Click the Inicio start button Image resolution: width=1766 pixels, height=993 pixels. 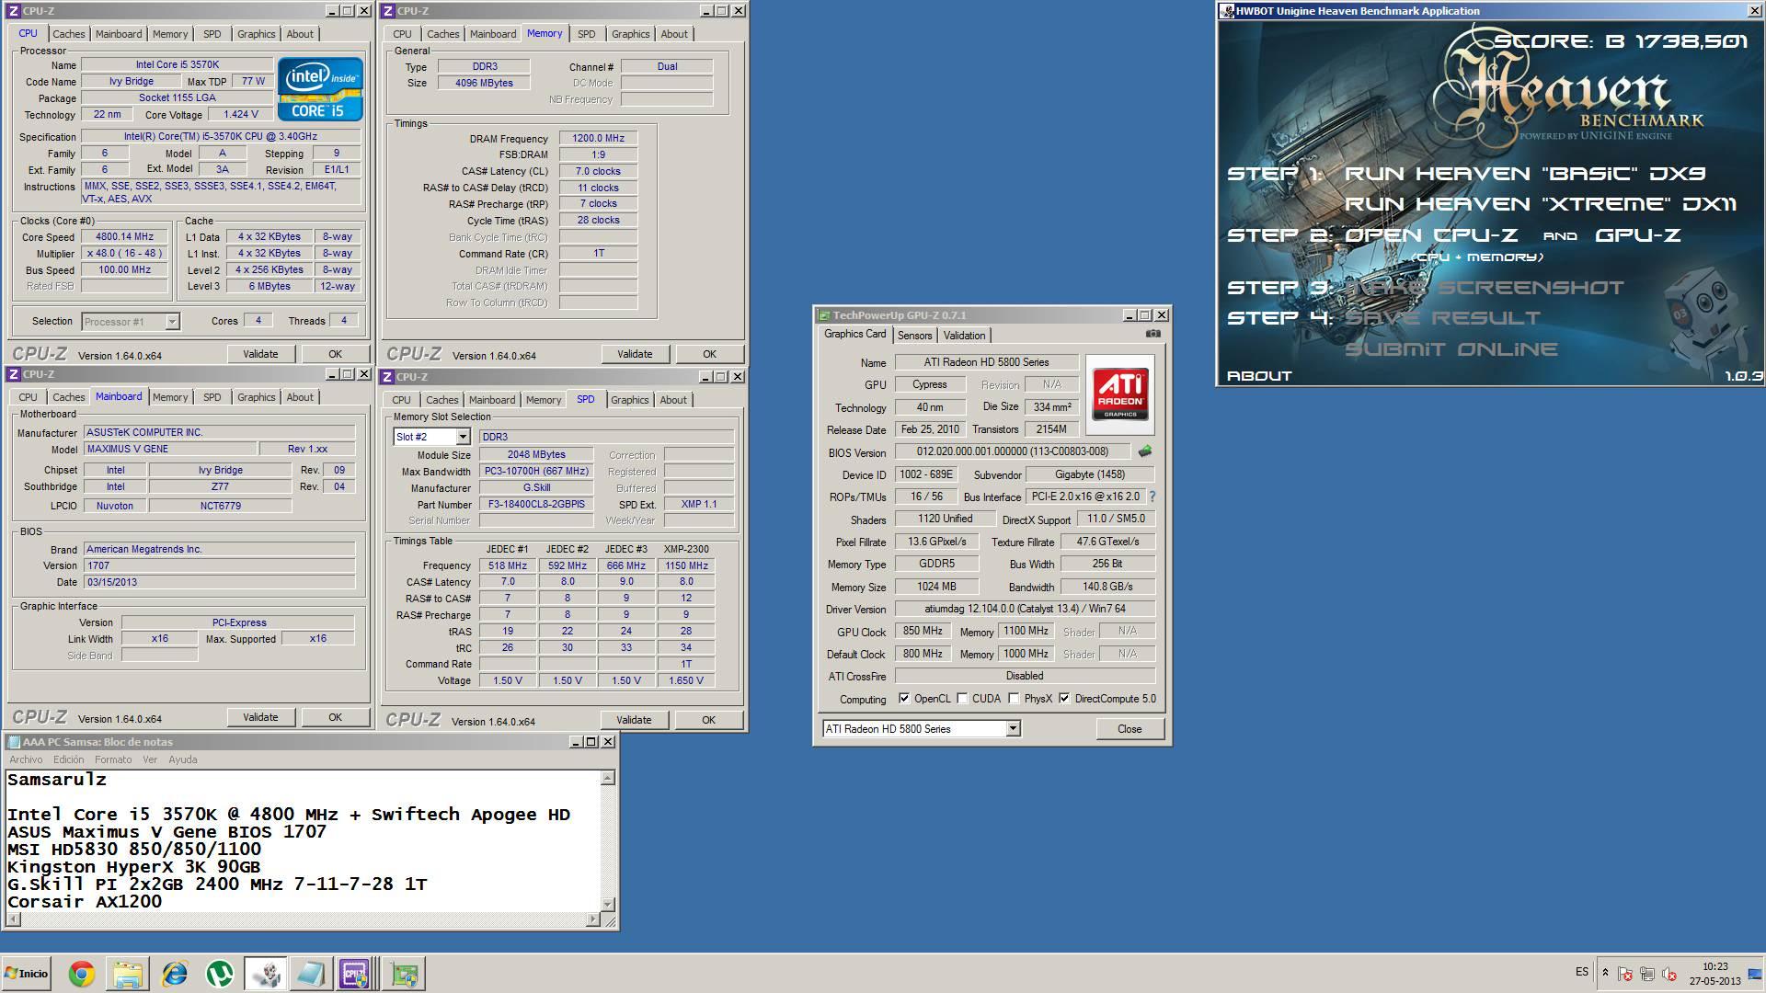(x=27, y=974)
